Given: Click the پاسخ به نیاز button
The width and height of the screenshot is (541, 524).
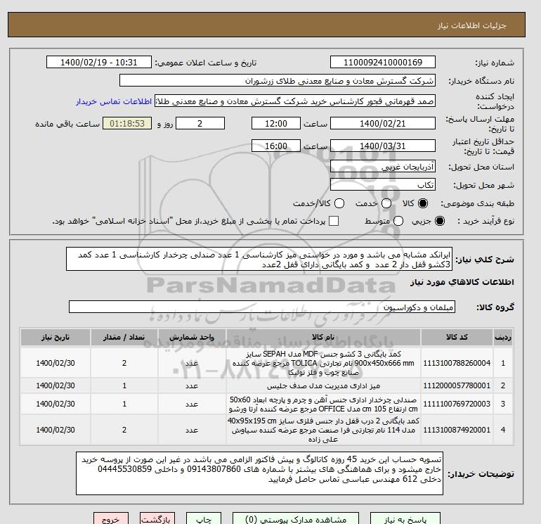Looking at the screenshot, I should tap(405, 518).
